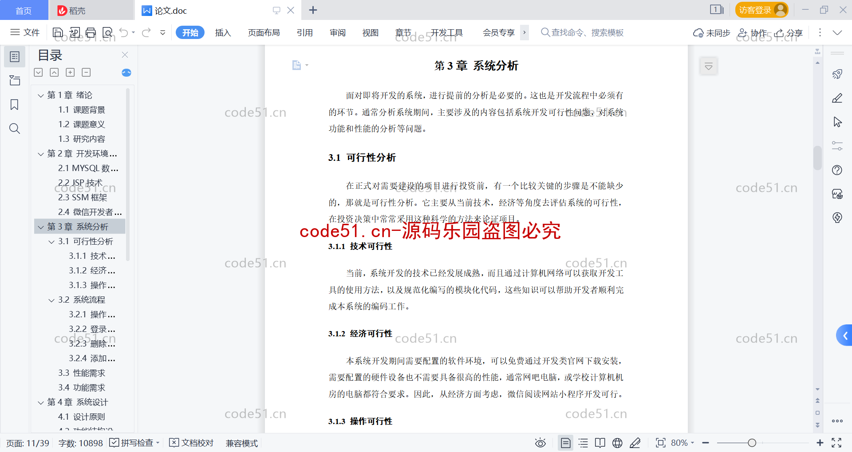Screen dimensions: 852x452
Task: Switch to 页面布局 ribbon tab
Action: pos(264,32)
